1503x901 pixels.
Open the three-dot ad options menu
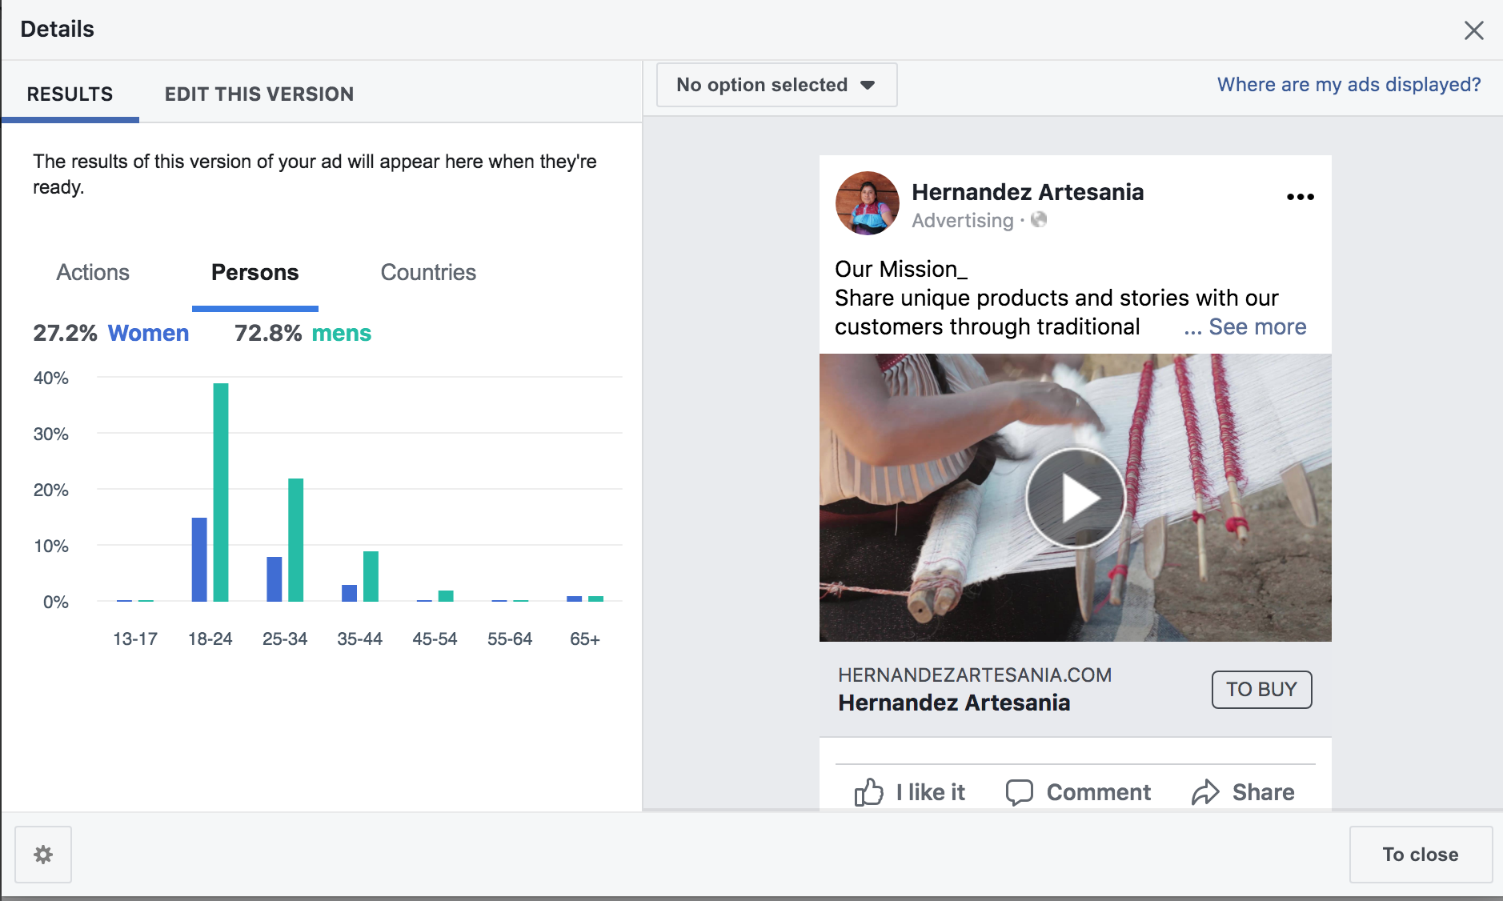tap(1300, 197)
